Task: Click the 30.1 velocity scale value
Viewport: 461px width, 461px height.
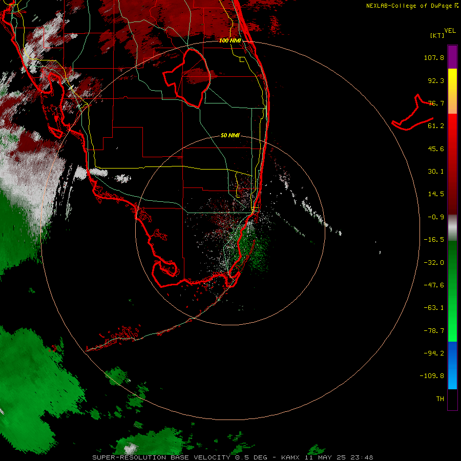Action: [436, 172]
